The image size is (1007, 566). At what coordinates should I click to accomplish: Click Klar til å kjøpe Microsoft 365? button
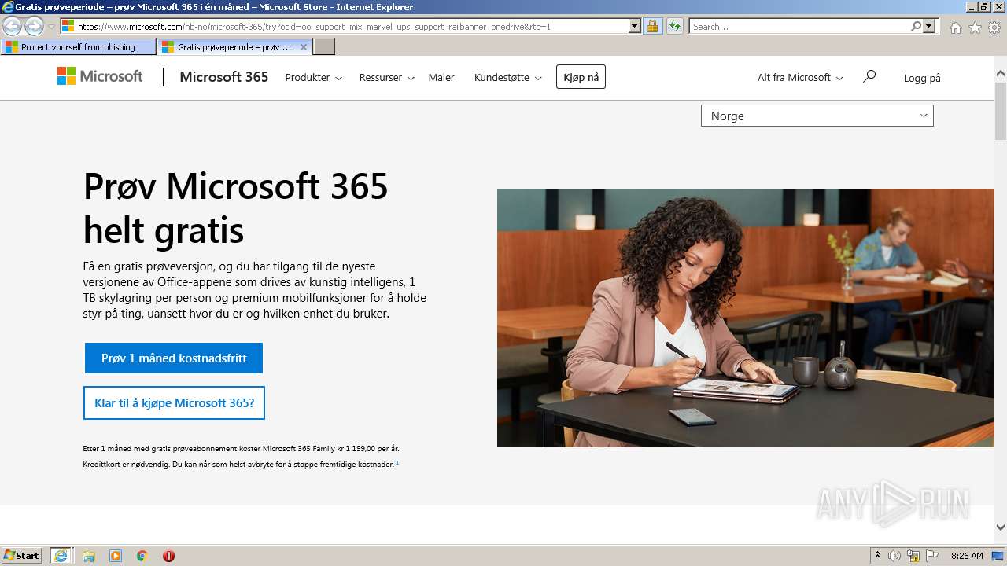point(174,402)
